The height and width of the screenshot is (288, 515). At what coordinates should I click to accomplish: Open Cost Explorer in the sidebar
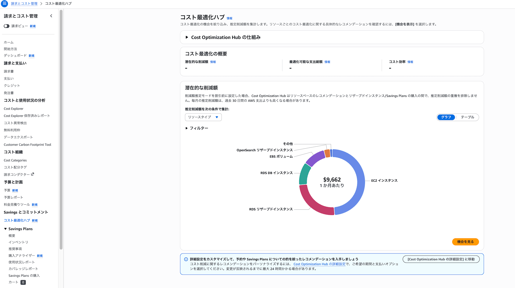tap(13, 109)
